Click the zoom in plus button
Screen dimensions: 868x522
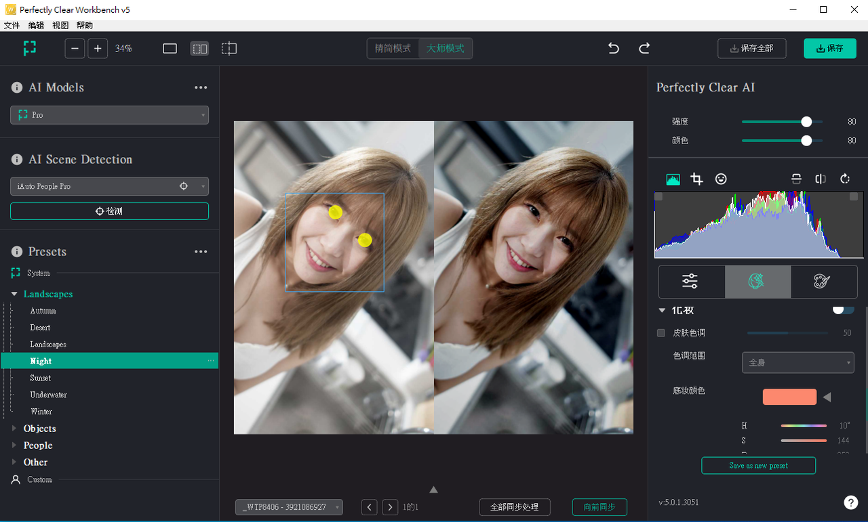pyautogui.click(x=98, y=49)
